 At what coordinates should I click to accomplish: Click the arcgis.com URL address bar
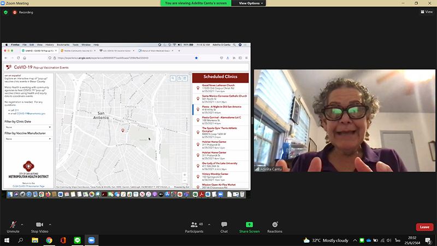(x=122, y=58)
